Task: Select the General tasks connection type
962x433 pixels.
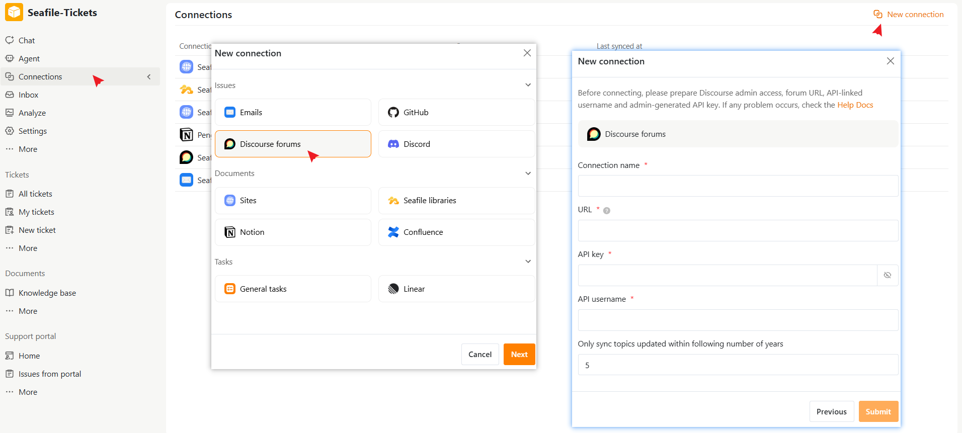Action: coord(293,289)
